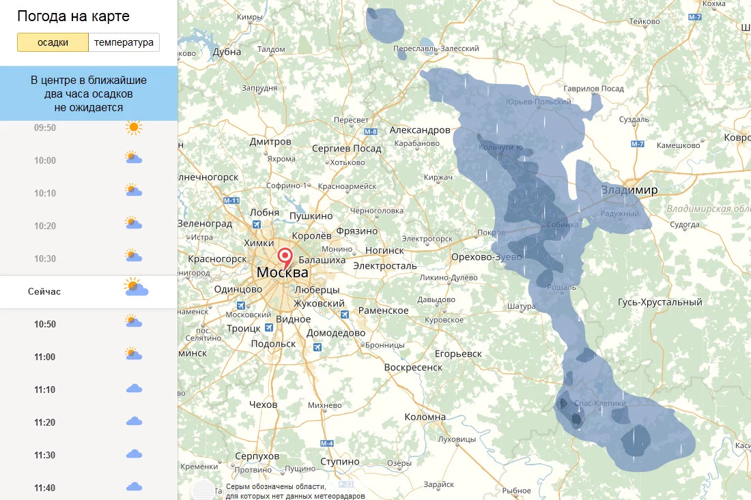This screenshot has width=751, height=500.
Task: Click the M-8 highway badge
Action: pyautogui.click(x=370, y=132)
